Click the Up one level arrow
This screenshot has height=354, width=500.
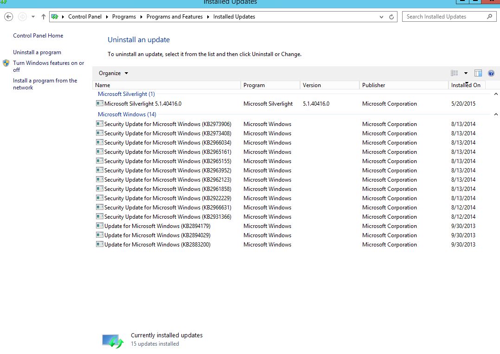(44, 17)
